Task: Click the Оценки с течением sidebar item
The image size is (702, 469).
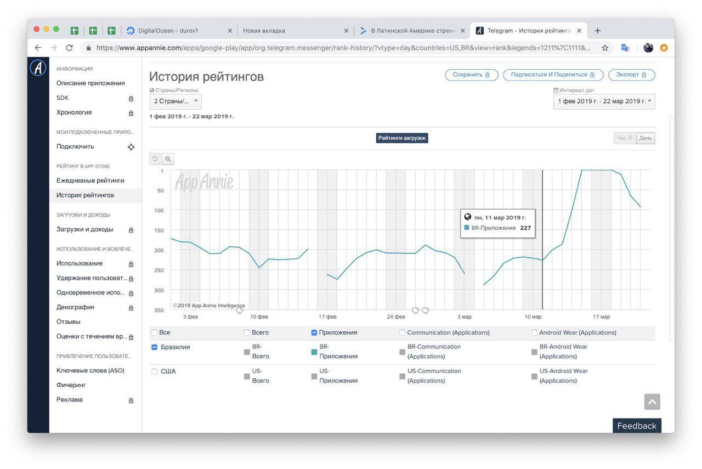Action: tap(92, 337)
